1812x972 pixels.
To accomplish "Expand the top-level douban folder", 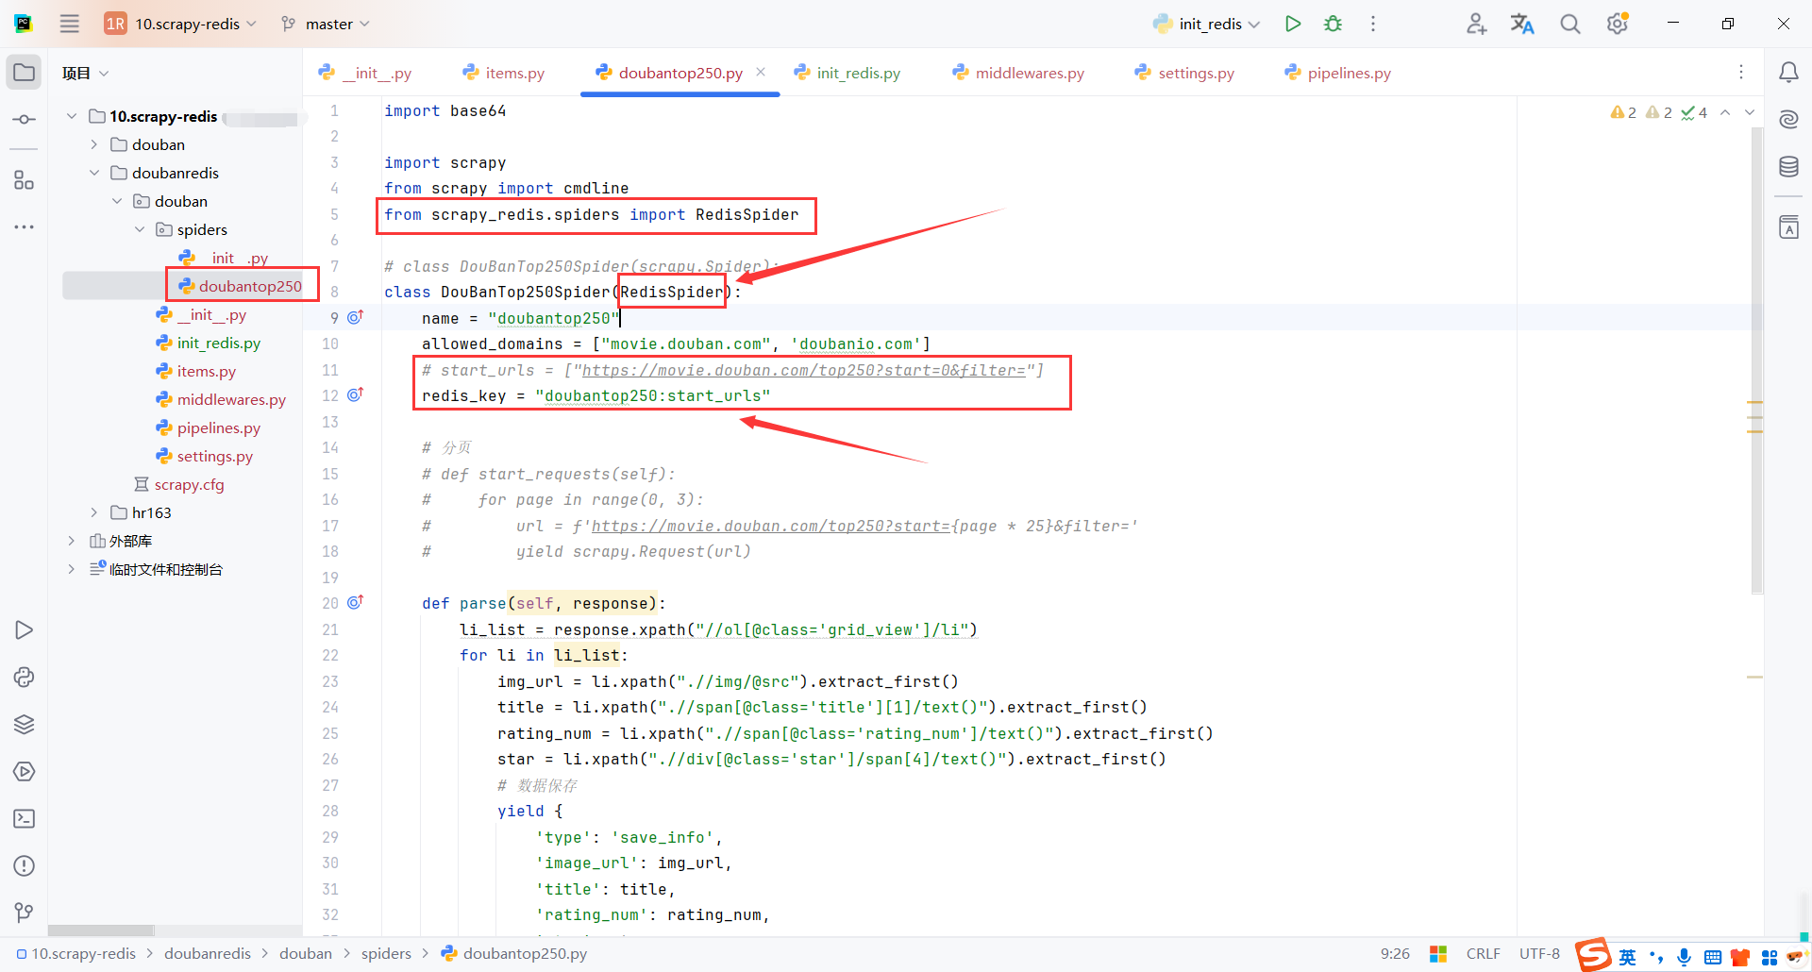I will point(94,144).
